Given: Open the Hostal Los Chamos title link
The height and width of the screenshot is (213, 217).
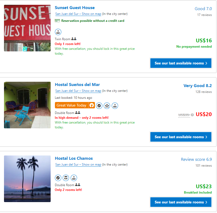Looking at the screenshot, I should (x=74, y=158).
